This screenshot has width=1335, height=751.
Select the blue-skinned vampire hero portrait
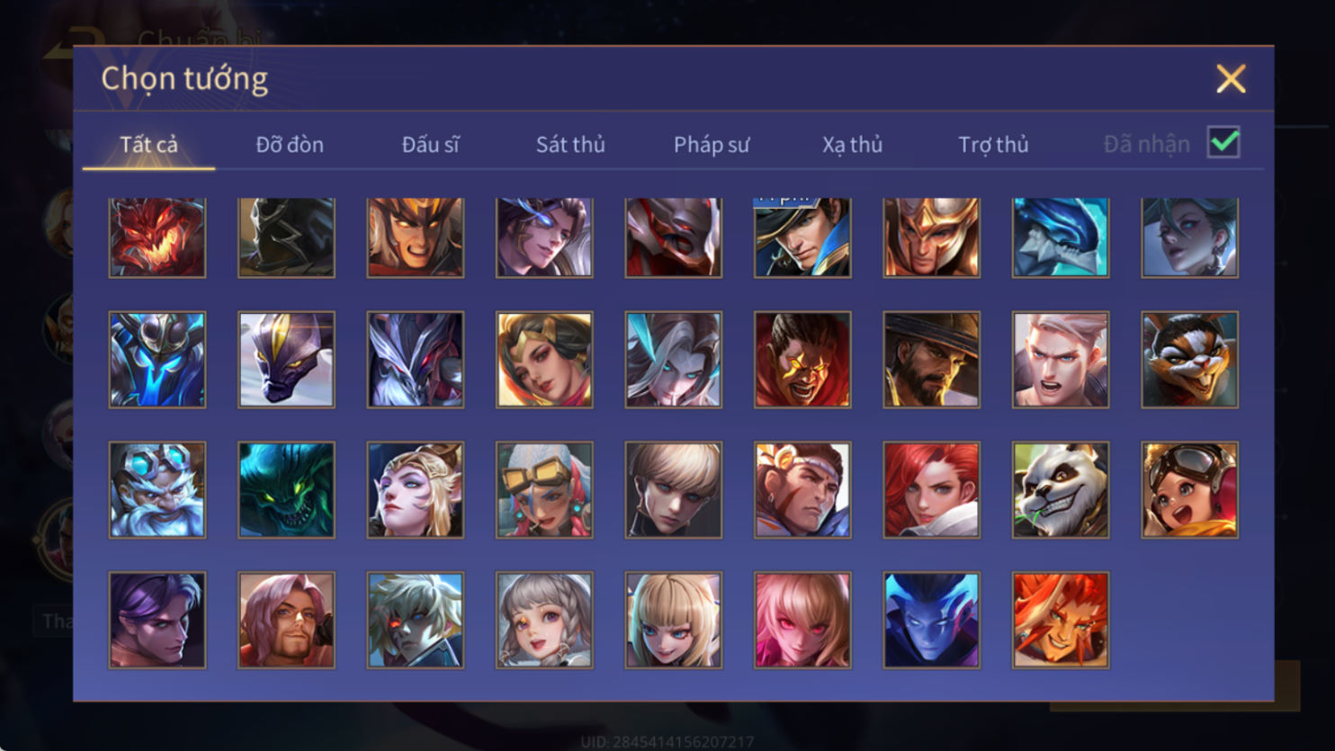pos(931,620)
